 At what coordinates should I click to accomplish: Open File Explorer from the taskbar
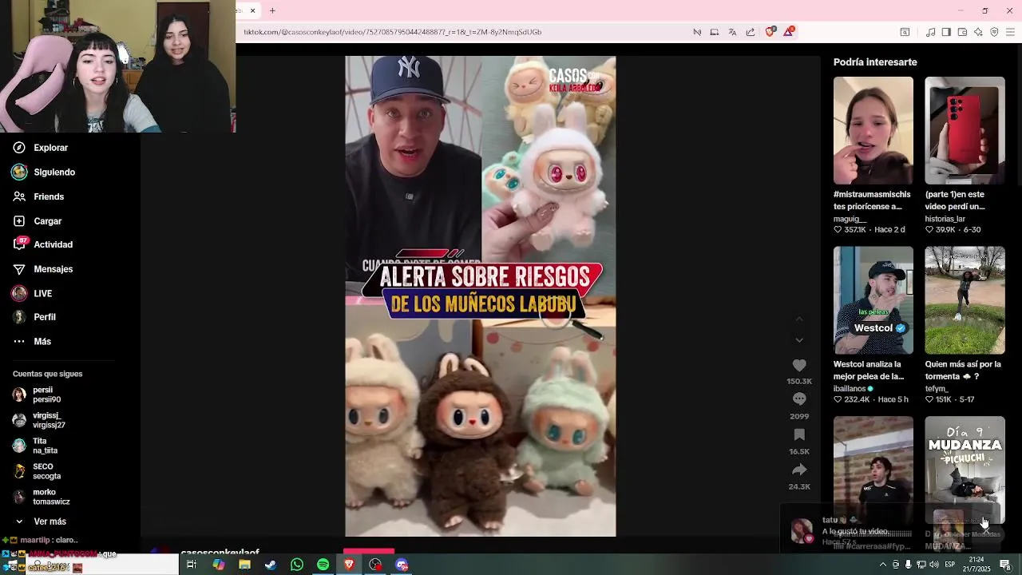coord(244,565)
